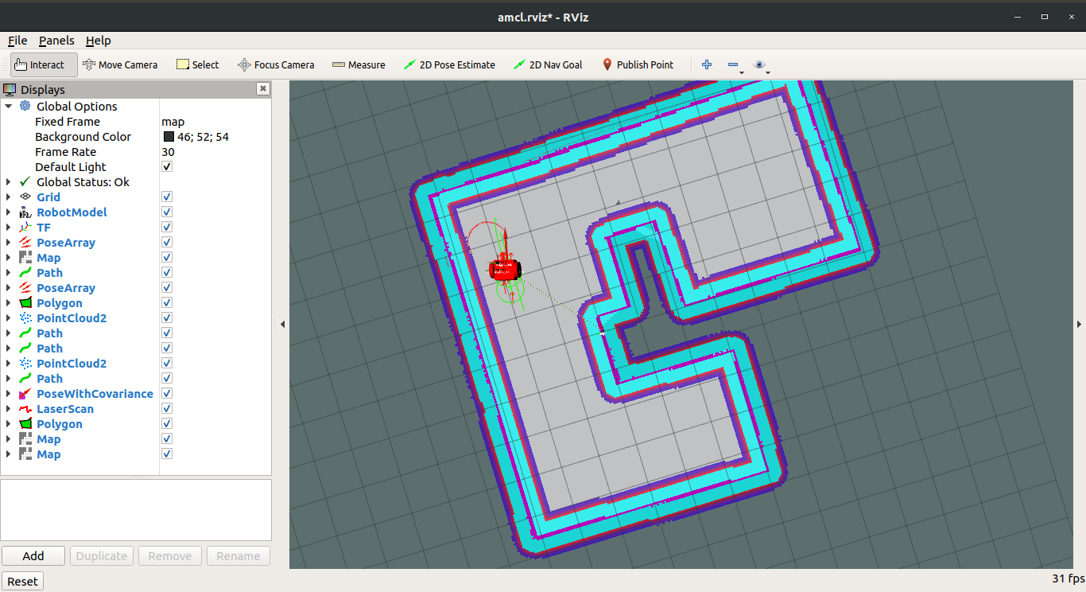Click the Rename button
1086x592 pixels.
pyautogui.click(x=239, y=556)
